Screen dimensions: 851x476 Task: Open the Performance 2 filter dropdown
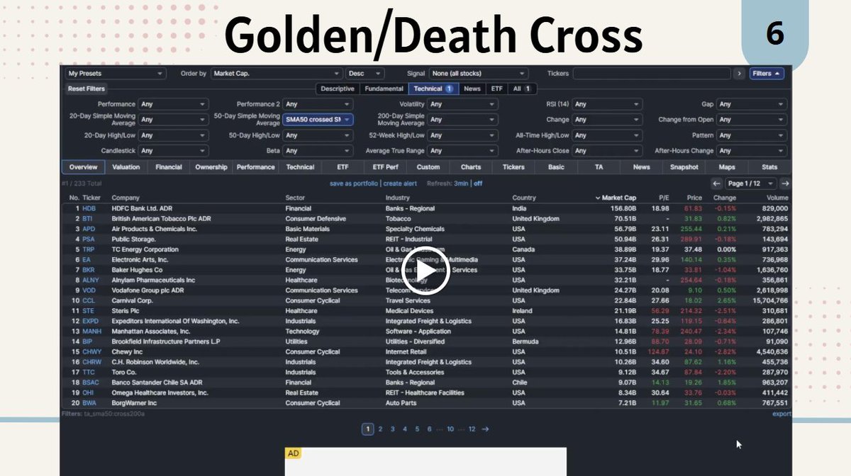tap(318, 104)
